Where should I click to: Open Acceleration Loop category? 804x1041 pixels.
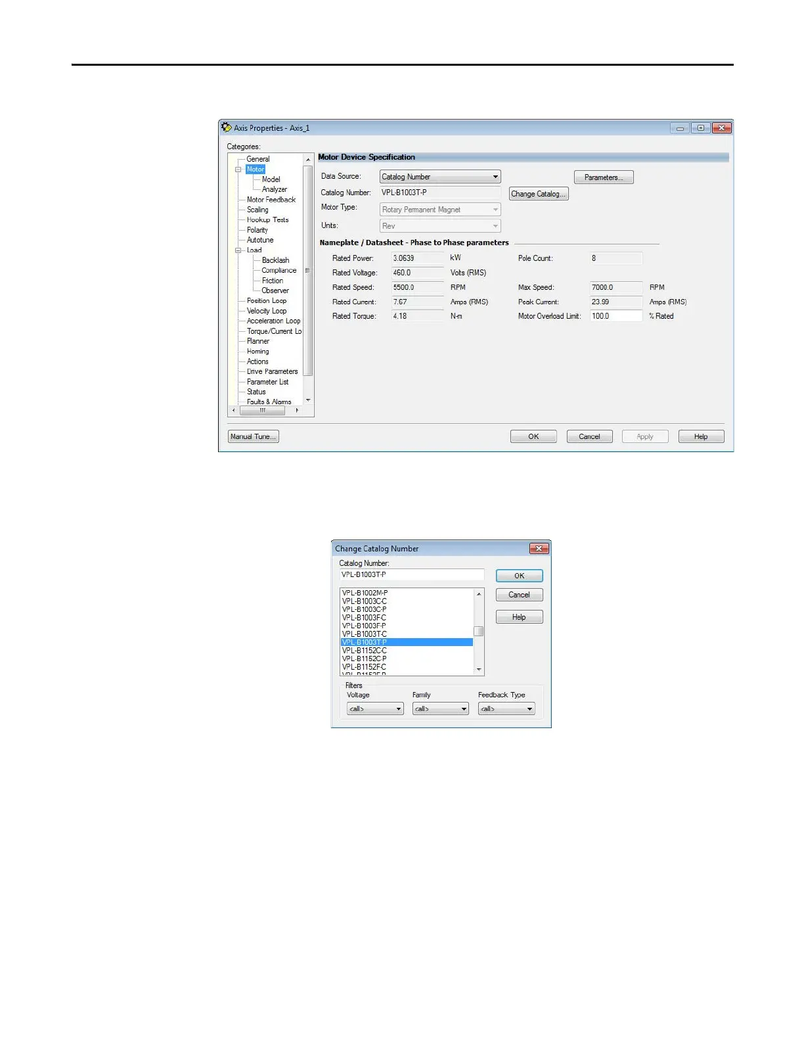pos(273,321)
